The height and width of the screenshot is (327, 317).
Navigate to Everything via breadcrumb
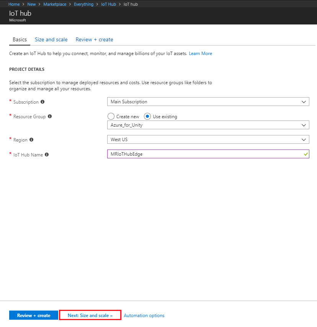point(83,4)
